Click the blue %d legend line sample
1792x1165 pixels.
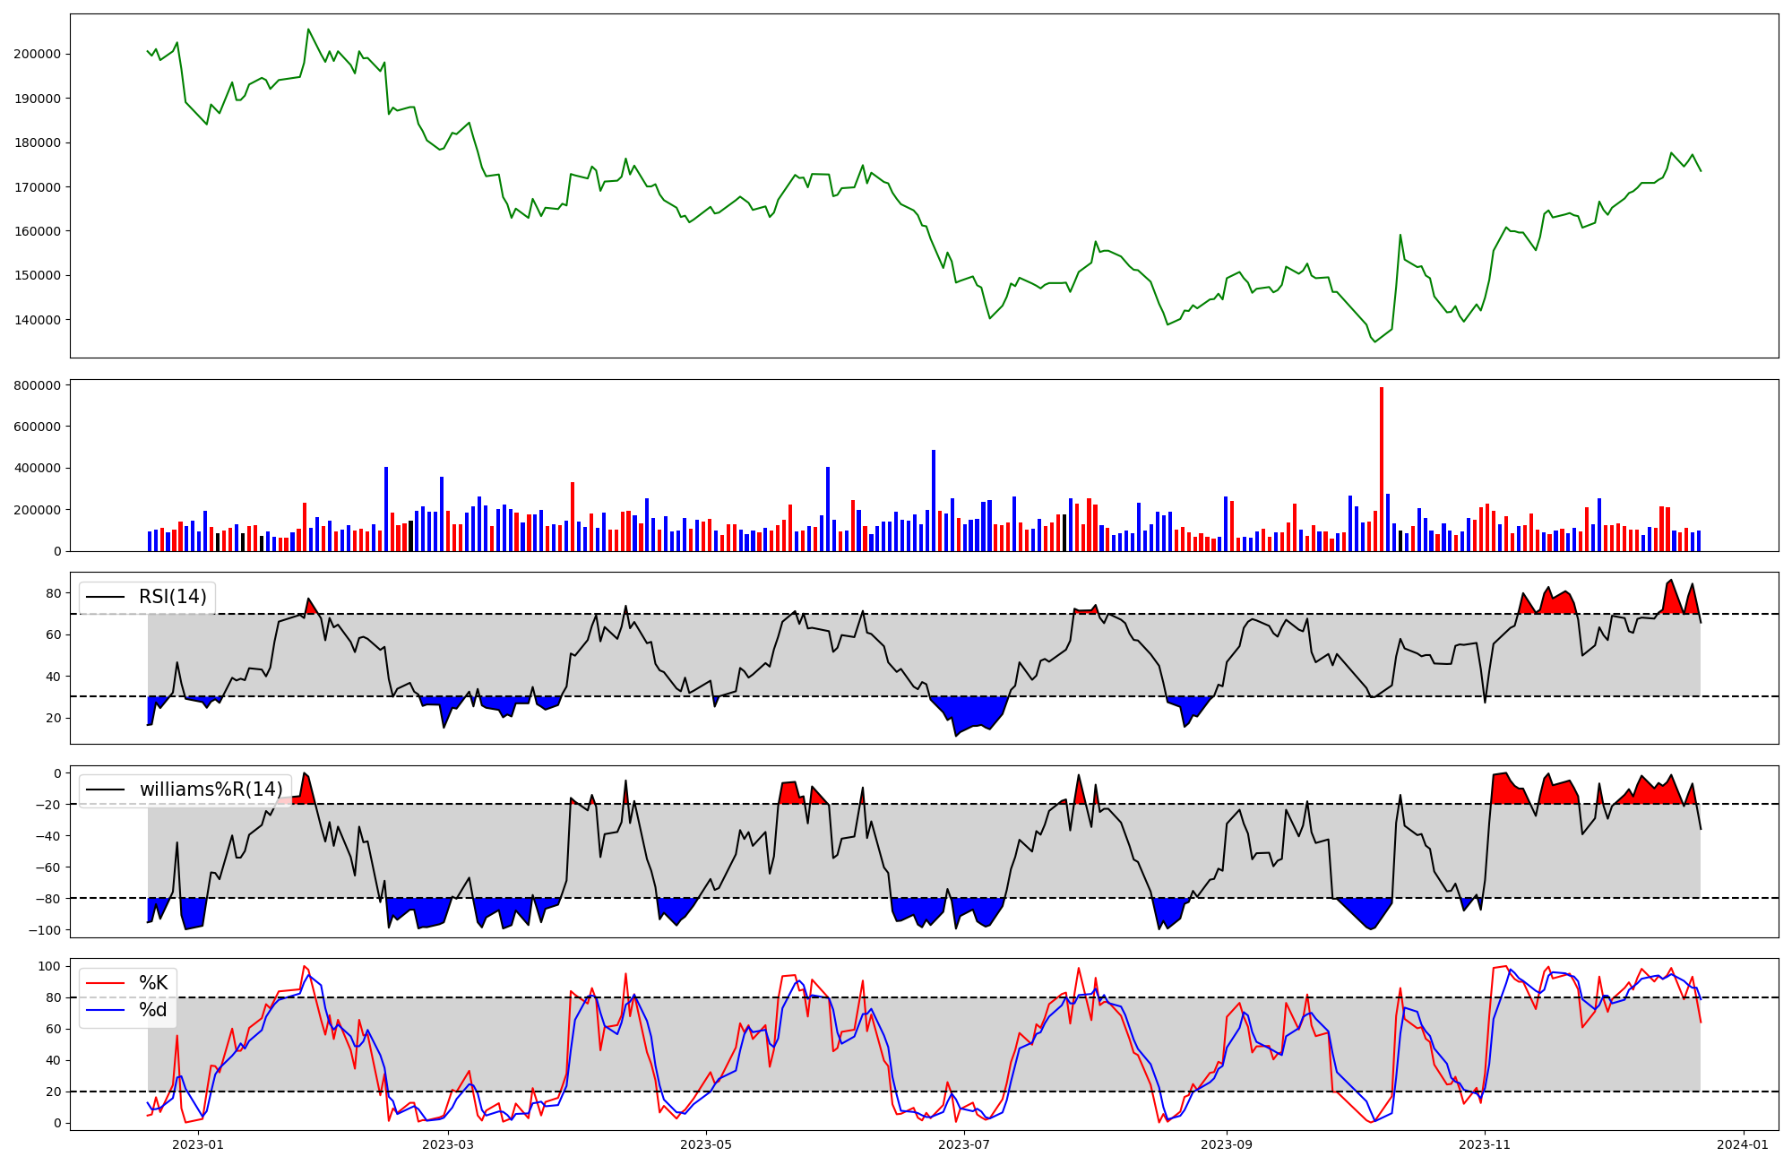tap(105, 1010)
